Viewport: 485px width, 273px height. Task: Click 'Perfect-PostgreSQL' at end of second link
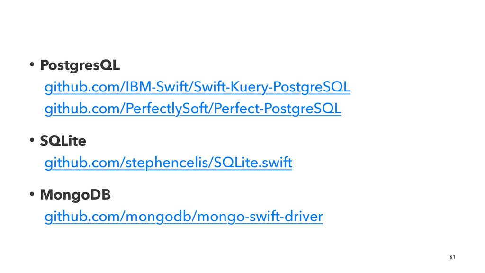tap(278, 109)
